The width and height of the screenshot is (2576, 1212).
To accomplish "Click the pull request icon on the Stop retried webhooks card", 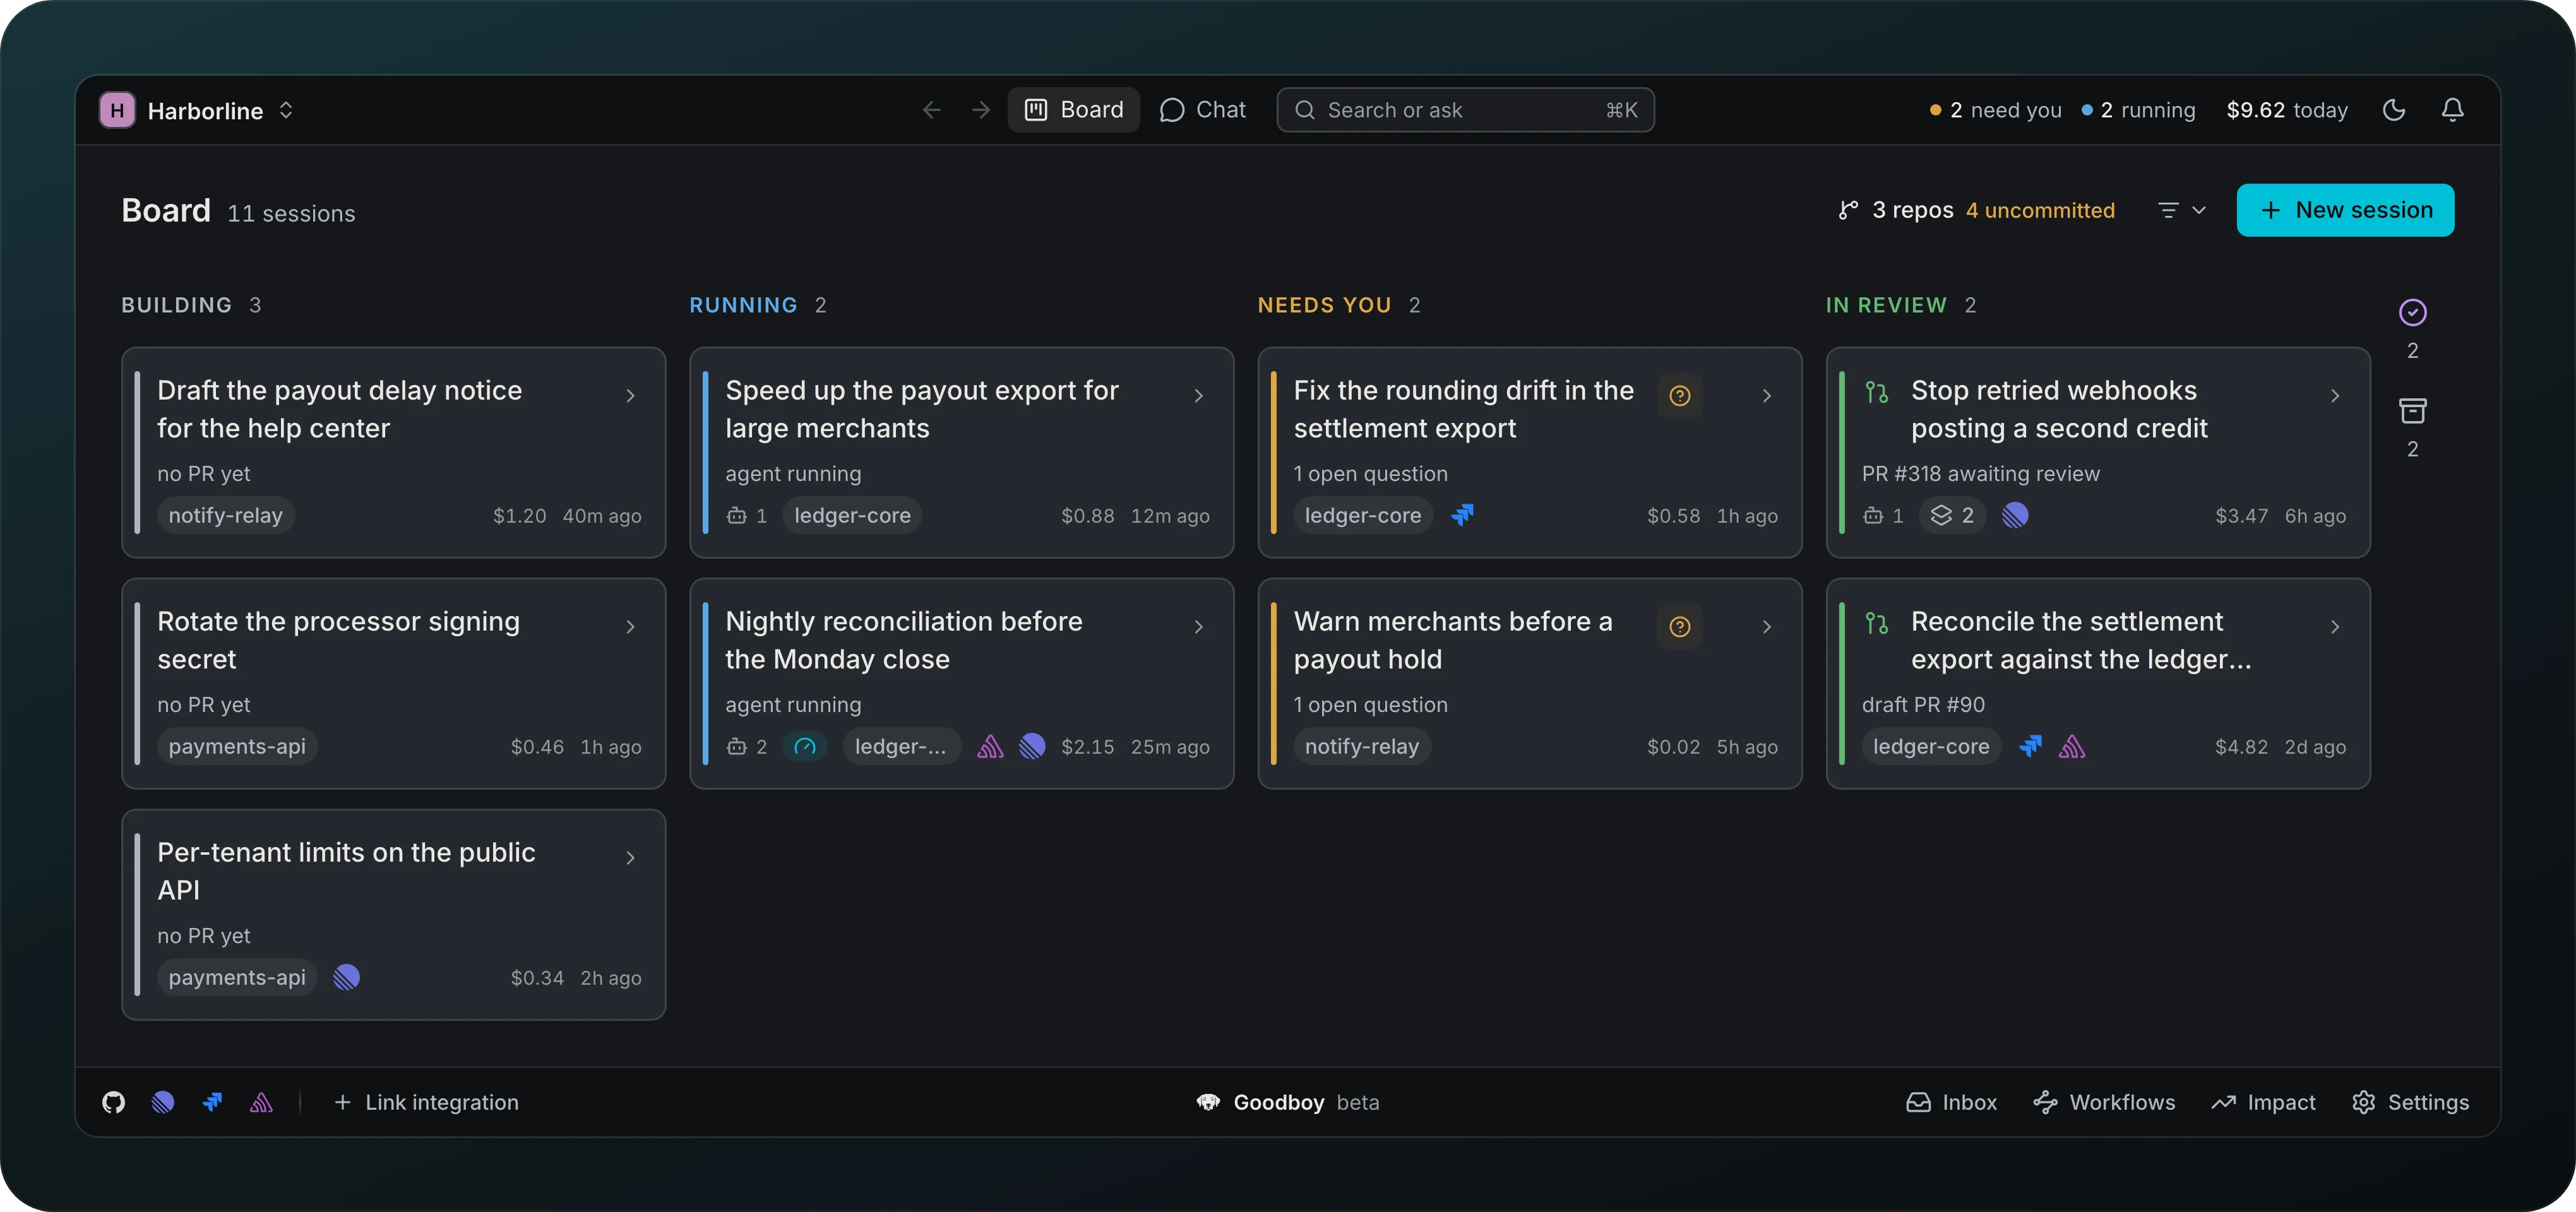I will point(1876,392).
